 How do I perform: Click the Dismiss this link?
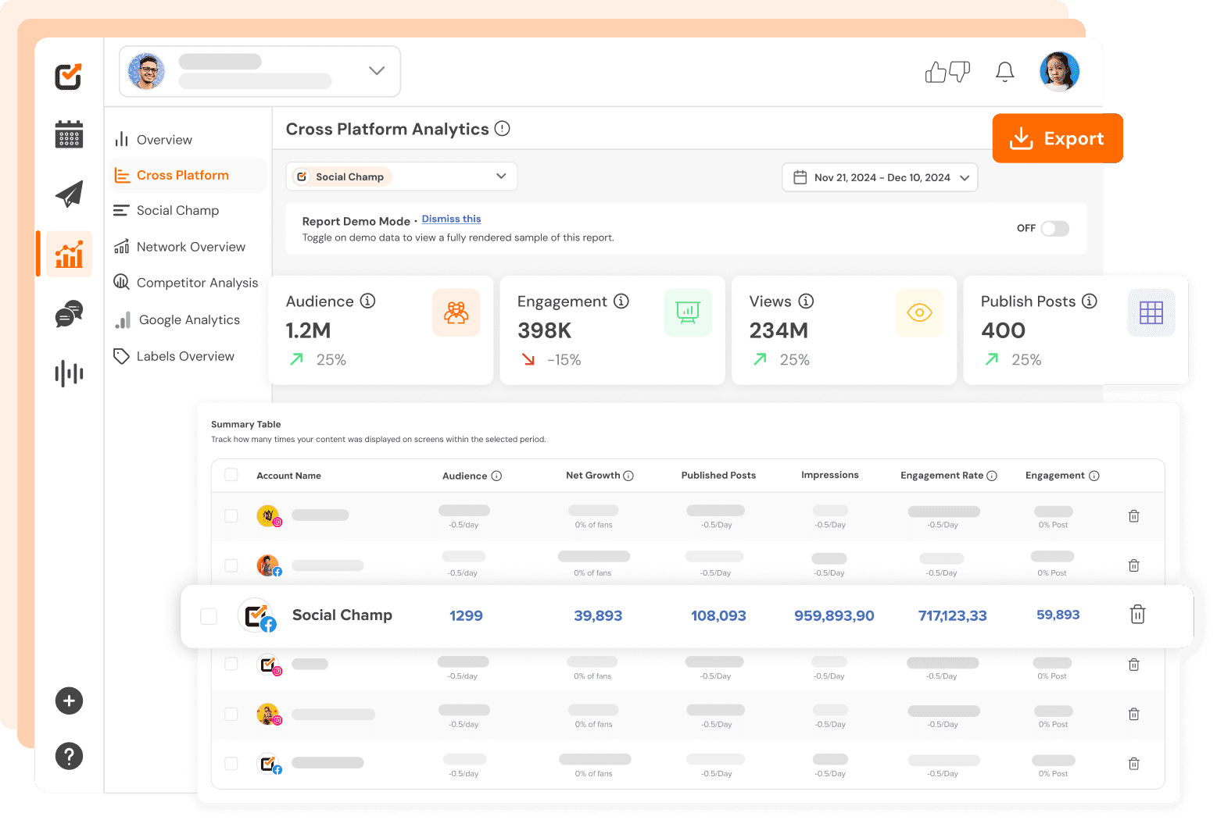tap(451, 219)
